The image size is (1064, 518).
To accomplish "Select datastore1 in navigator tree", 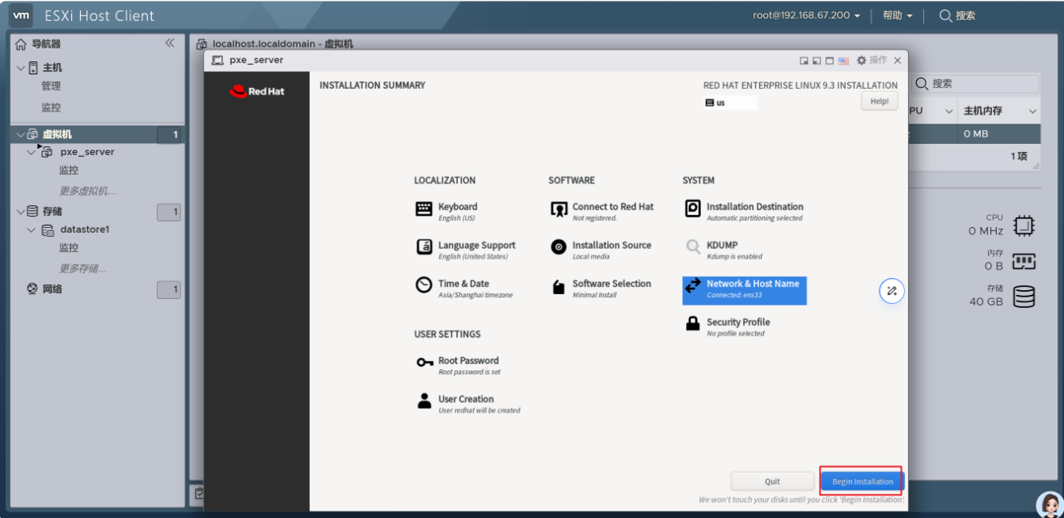I will coord(85,230).
